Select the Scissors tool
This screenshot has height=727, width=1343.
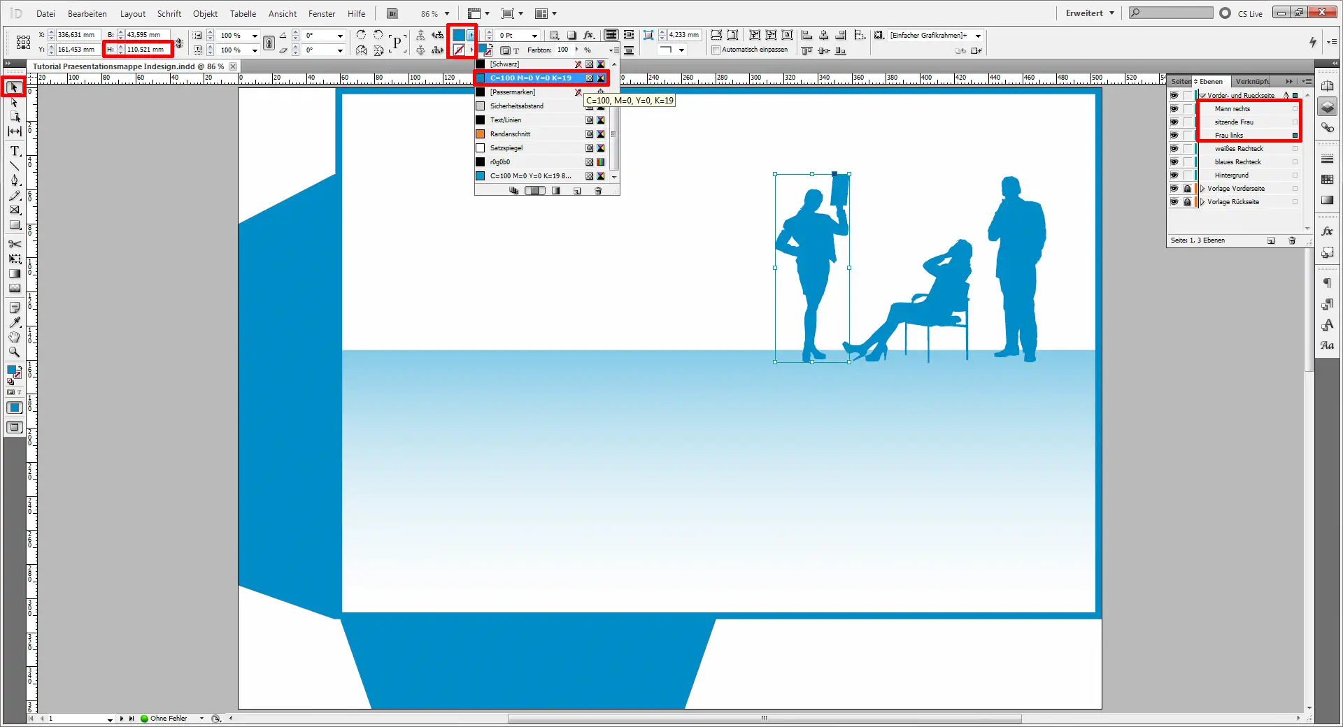[x=13, y=245]
